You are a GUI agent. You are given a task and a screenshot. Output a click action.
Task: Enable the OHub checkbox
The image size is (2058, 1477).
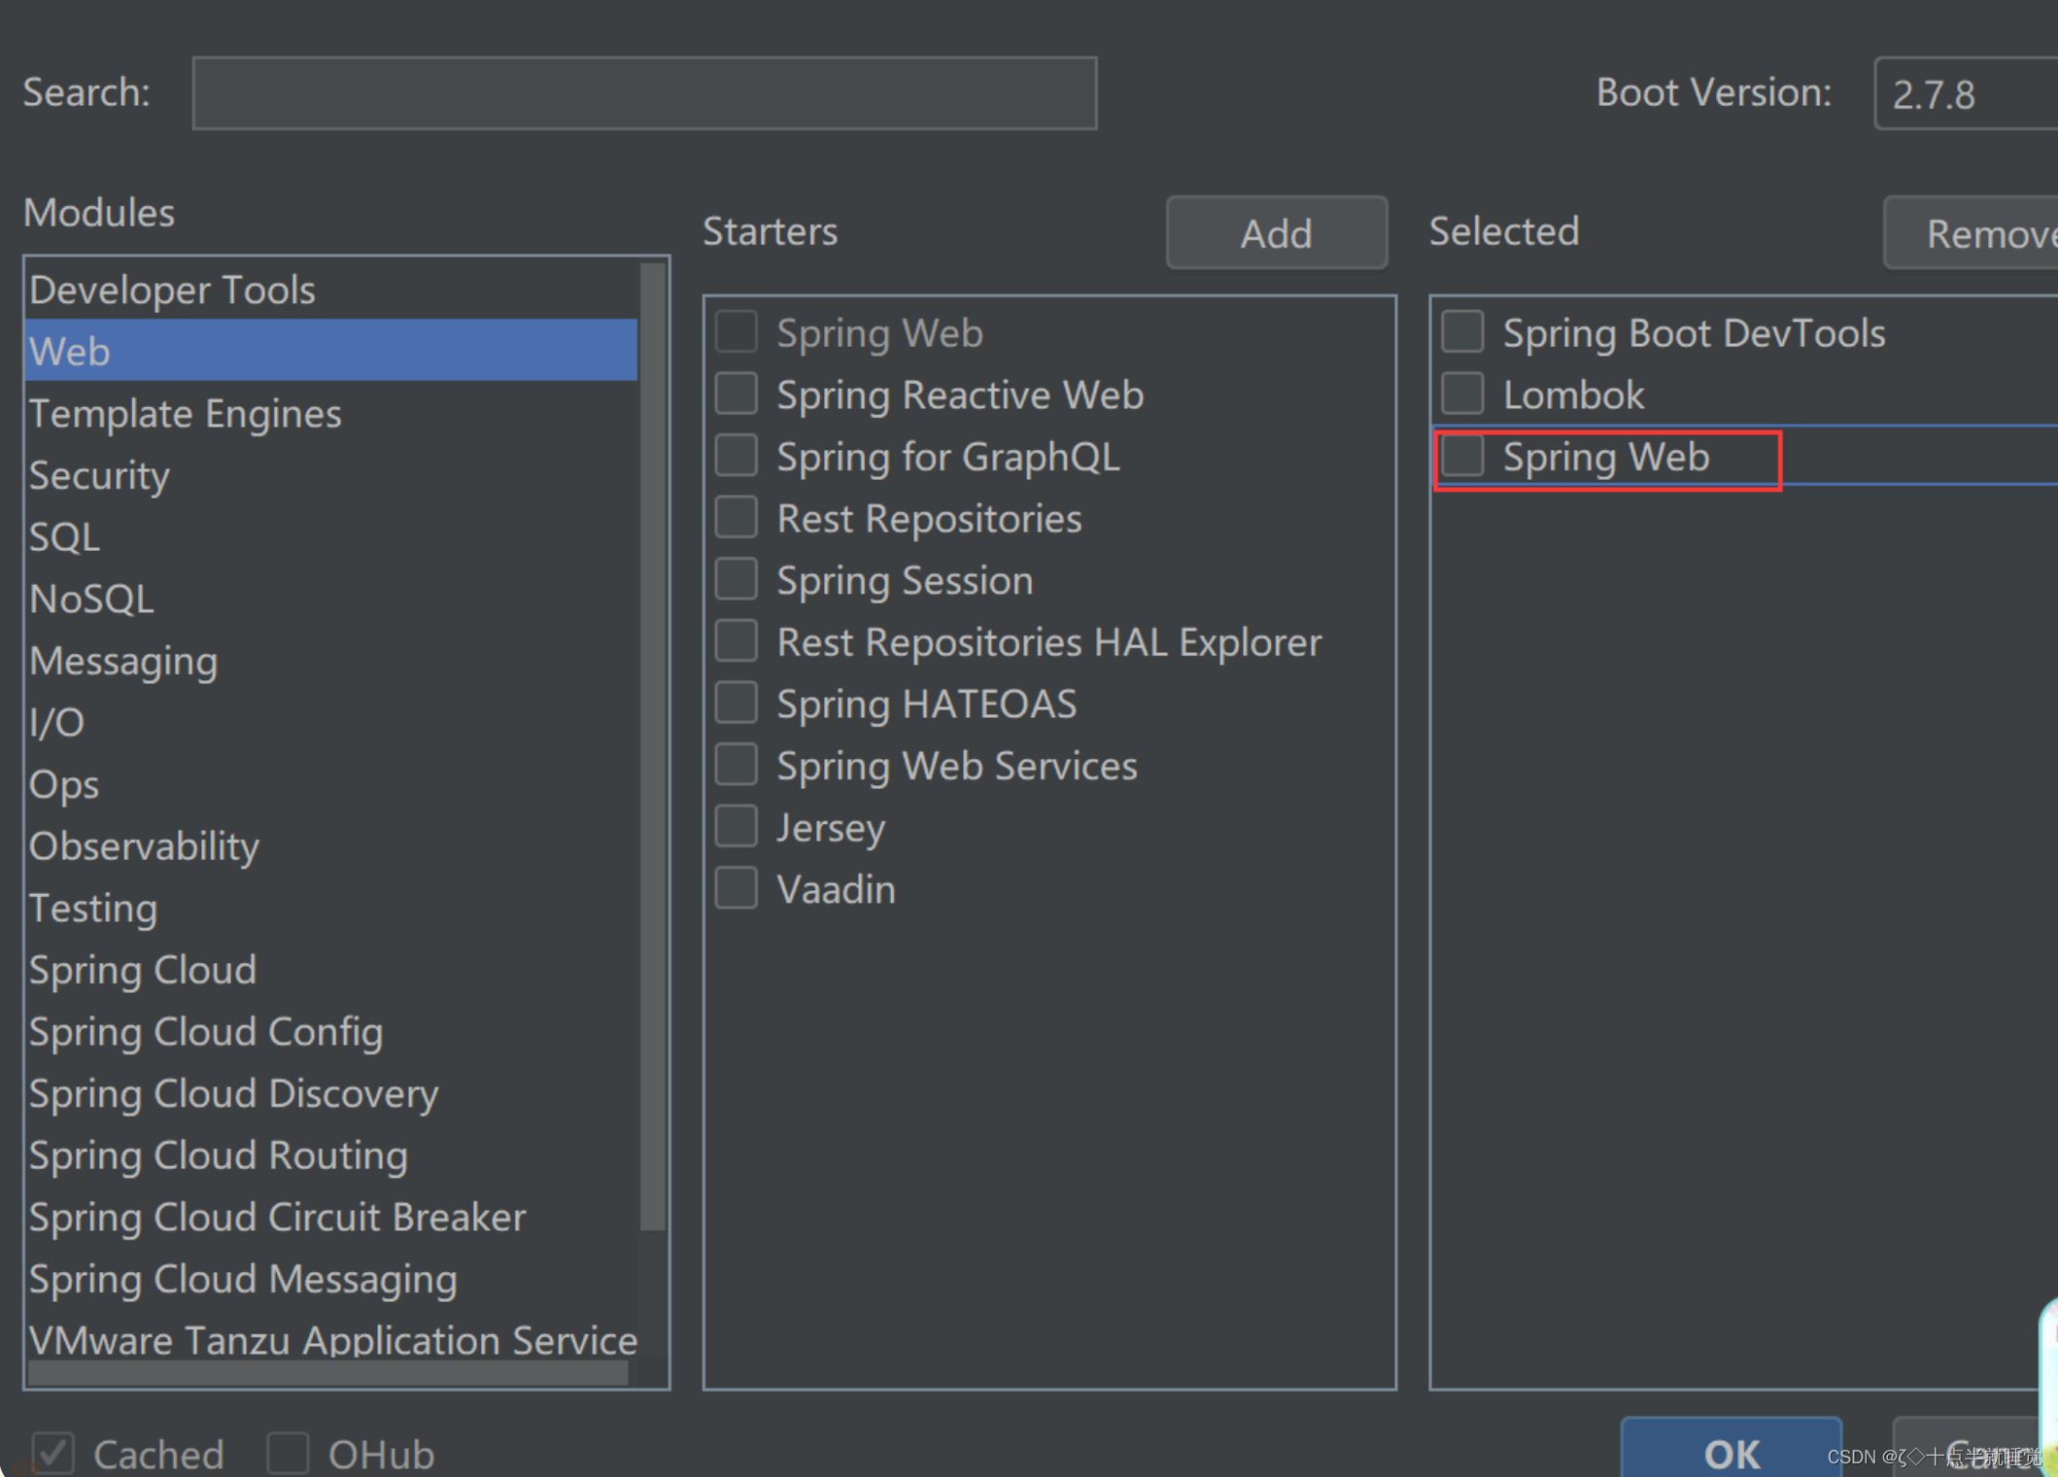289,1454
